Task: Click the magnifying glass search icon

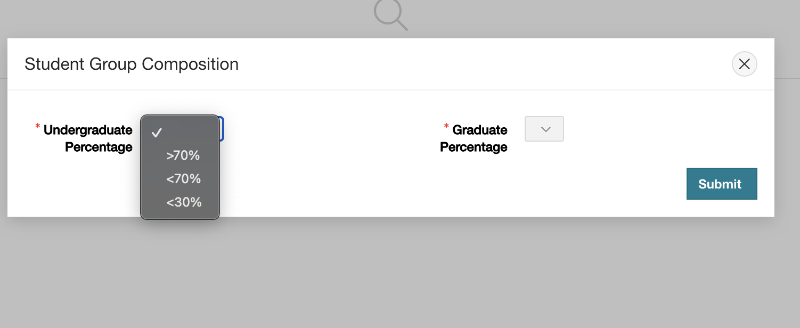Action: pos(390,14)
